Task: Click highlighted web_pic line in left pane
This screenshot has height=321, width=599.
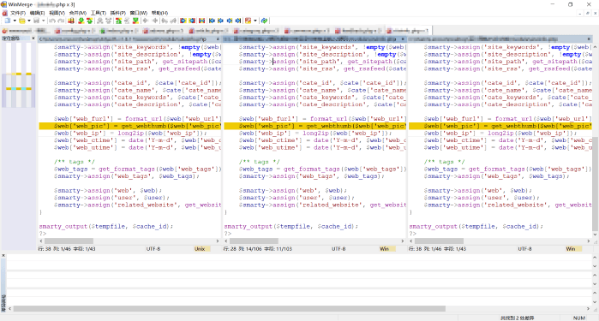Action: point(130,126)
